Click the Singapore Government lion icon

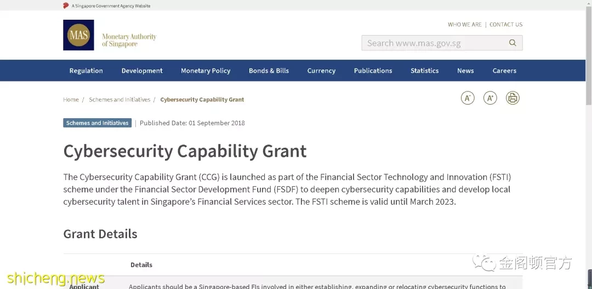pos(66,5)
